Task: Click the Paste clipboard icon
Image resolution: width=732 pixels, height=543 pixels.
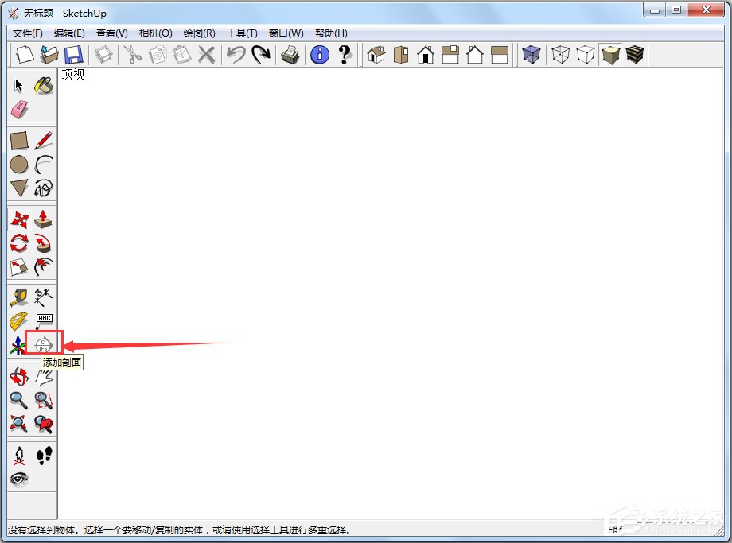Action: point(181,55)
